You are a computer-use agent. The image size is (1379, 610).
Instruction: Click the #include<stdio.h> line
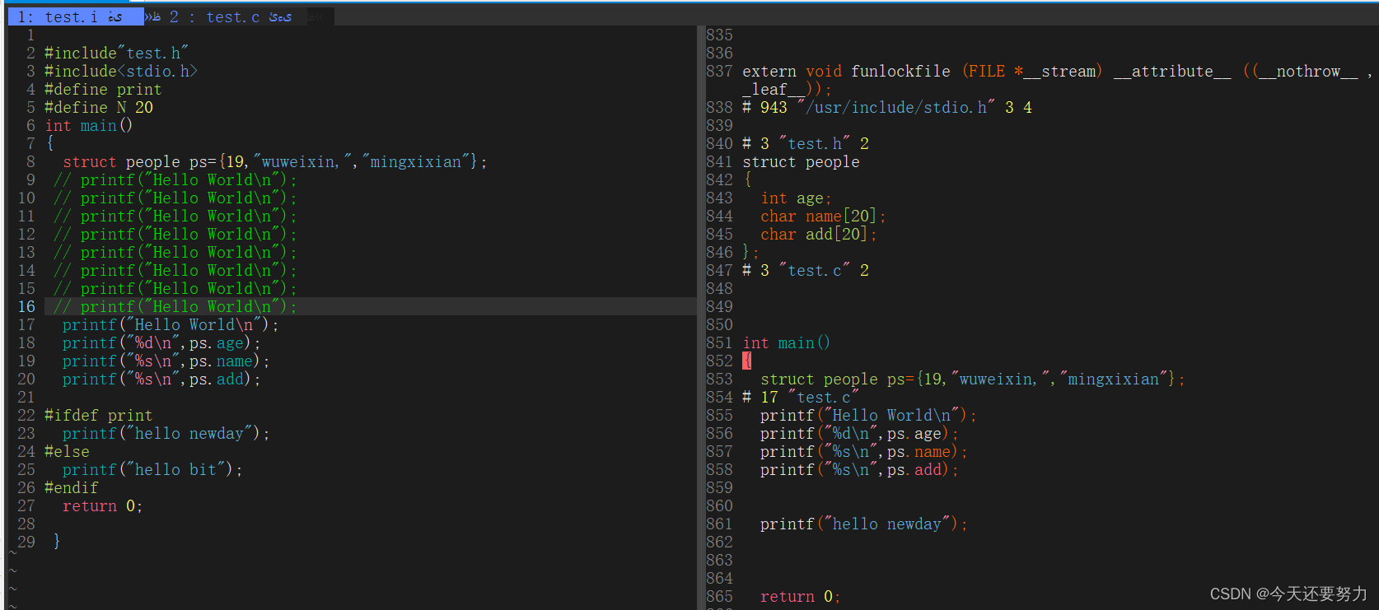[121, 72]
